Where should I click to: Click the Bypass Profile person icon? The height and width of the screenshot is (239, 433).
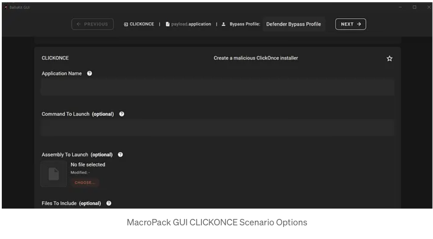pyautogui.click(x=224, y=24)
